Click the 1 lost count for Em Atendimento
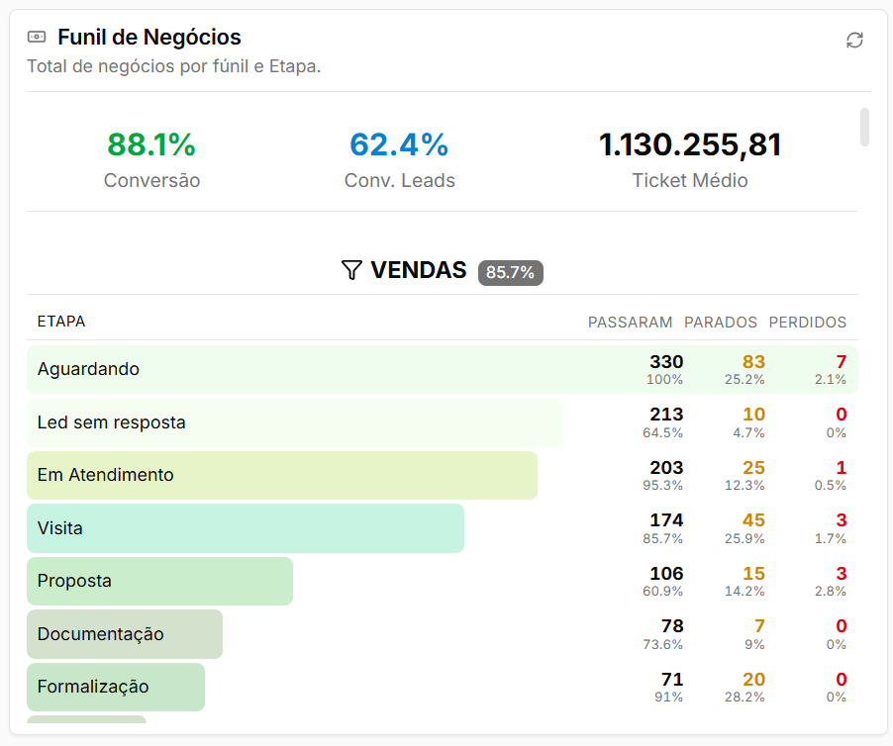 coord(842,468)
